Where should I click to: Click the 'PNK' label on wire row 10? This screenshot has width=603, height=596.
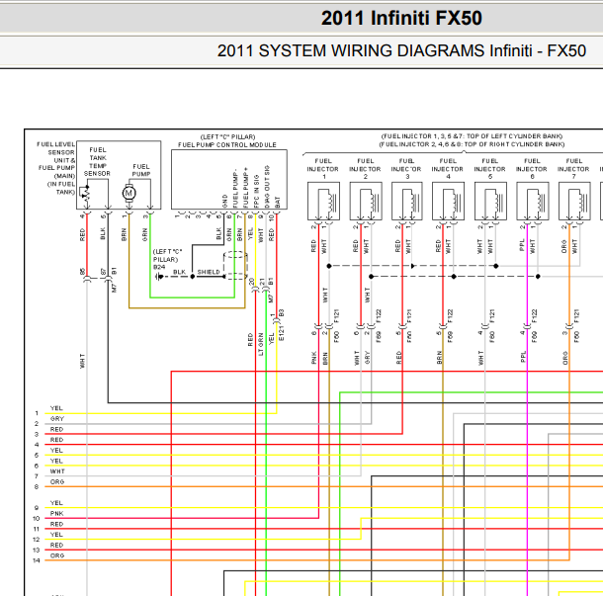coord(56,514)
